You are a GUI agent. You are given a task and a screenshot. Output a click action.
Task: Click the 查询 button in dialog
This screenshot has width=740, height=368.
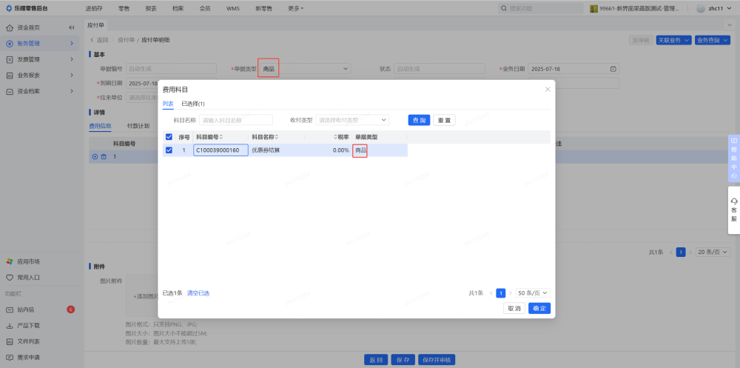[x=419, y=120]
